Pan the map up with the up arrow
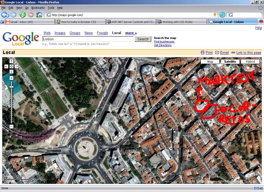Viewport: 264px width, 192px height. (x=11, y=61)
